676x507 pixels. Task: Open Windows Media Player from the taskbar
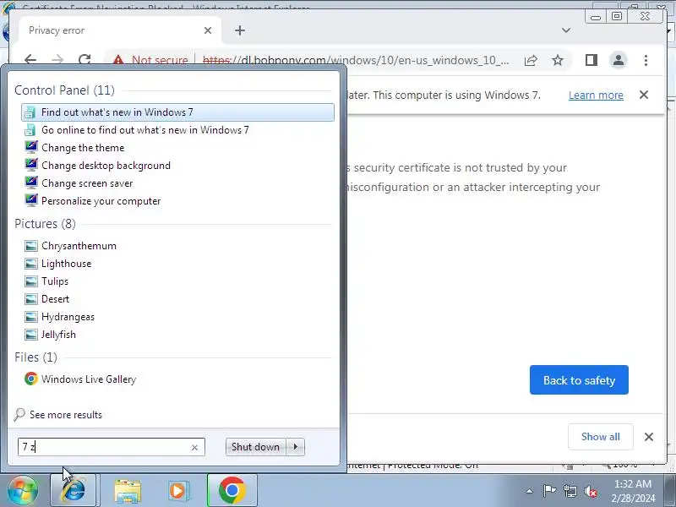(x=177, y=491)
